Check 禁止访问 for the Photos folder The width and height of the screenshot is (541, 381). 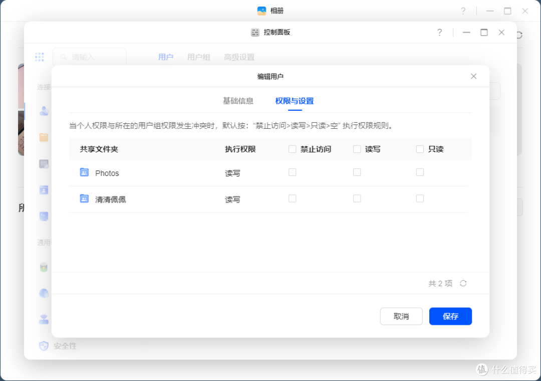click(x=292, y=172)
